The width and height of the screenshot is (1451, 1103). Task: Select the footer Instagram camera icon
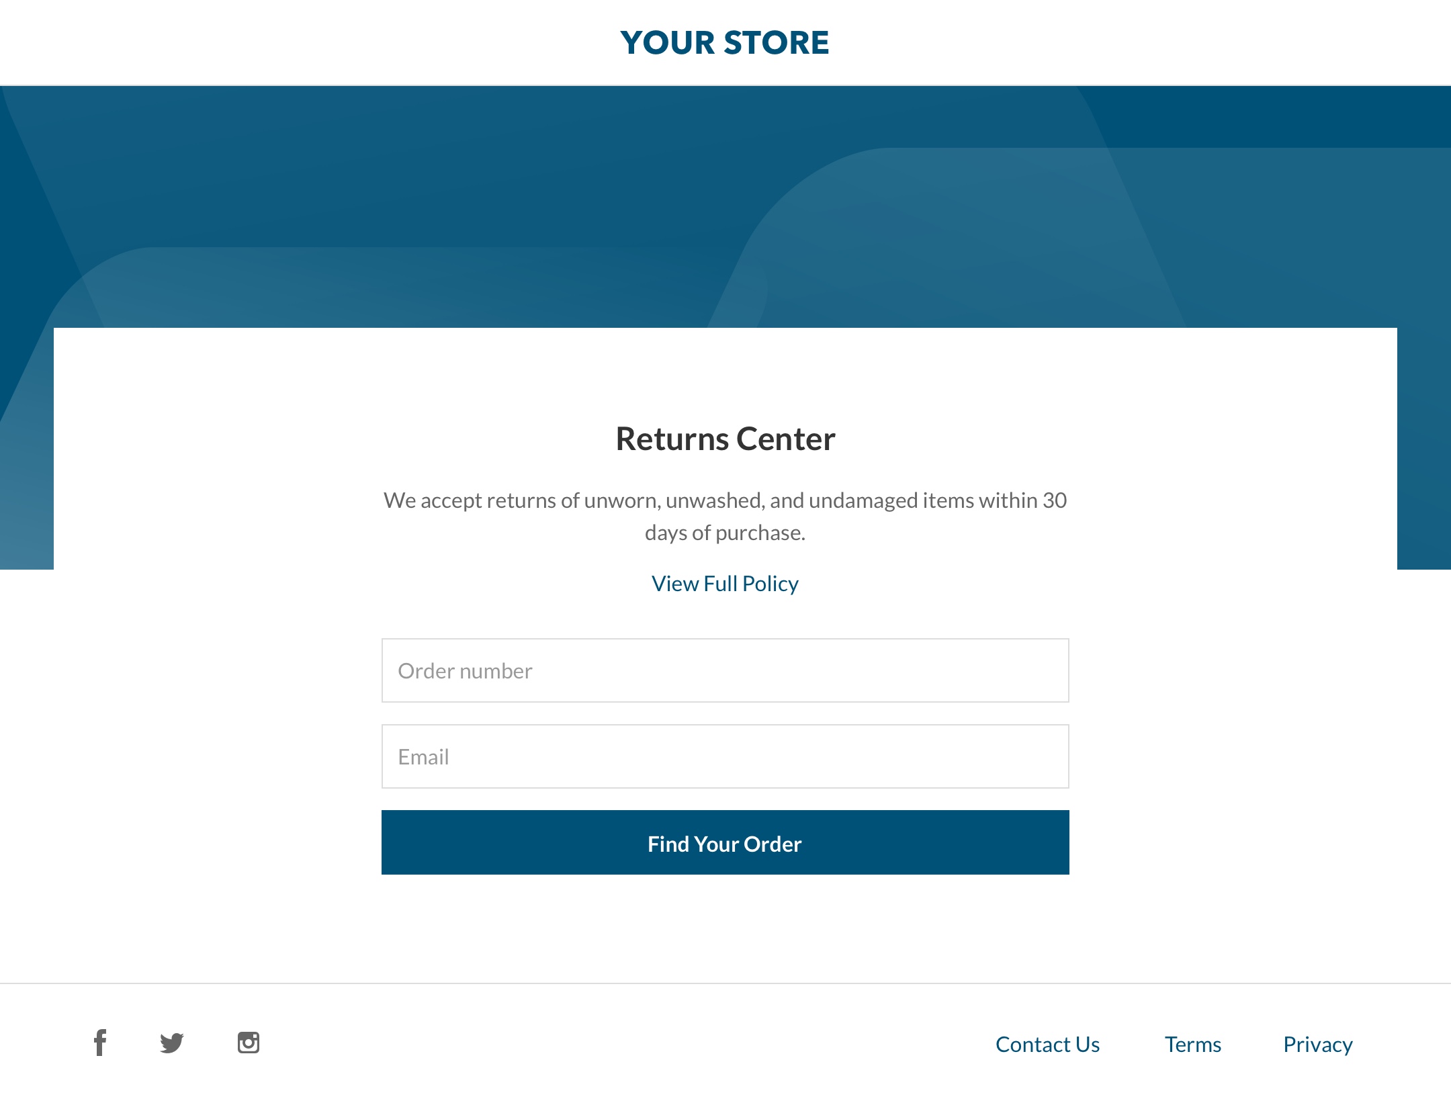[247, 1043]
